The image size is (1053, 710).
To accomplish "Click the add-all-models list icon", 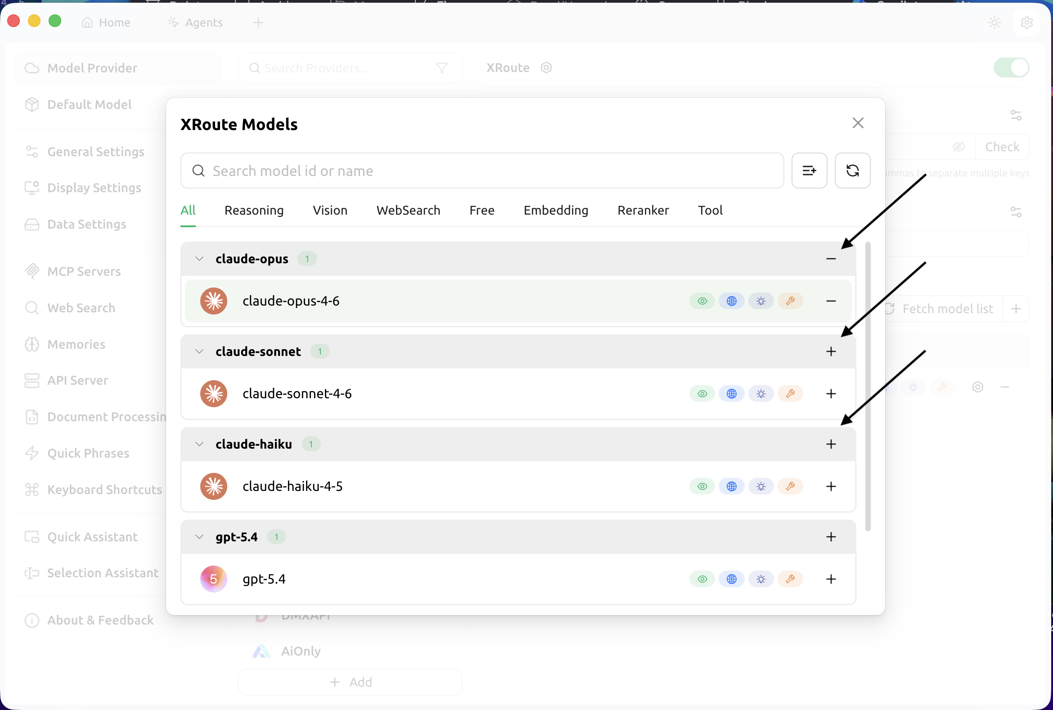I will 809,171.
